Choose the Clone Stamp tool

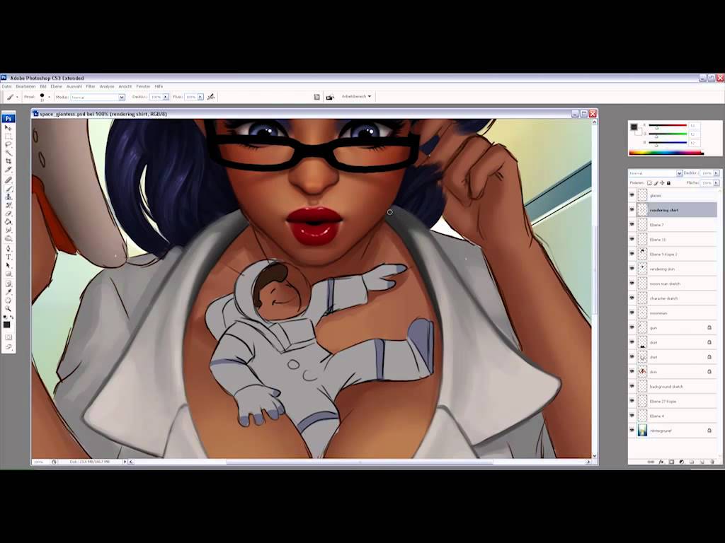click(8, 197)
